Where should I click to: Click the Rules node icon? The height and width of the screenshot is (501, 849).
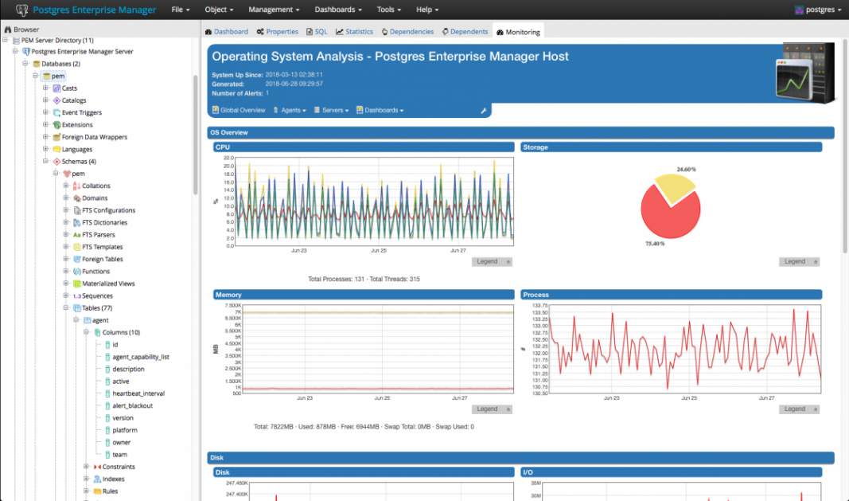(x=97, y=491)
